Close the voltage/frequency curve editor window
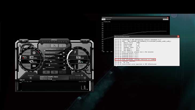This screenshot has height=110, width=195. click(168, 18)
